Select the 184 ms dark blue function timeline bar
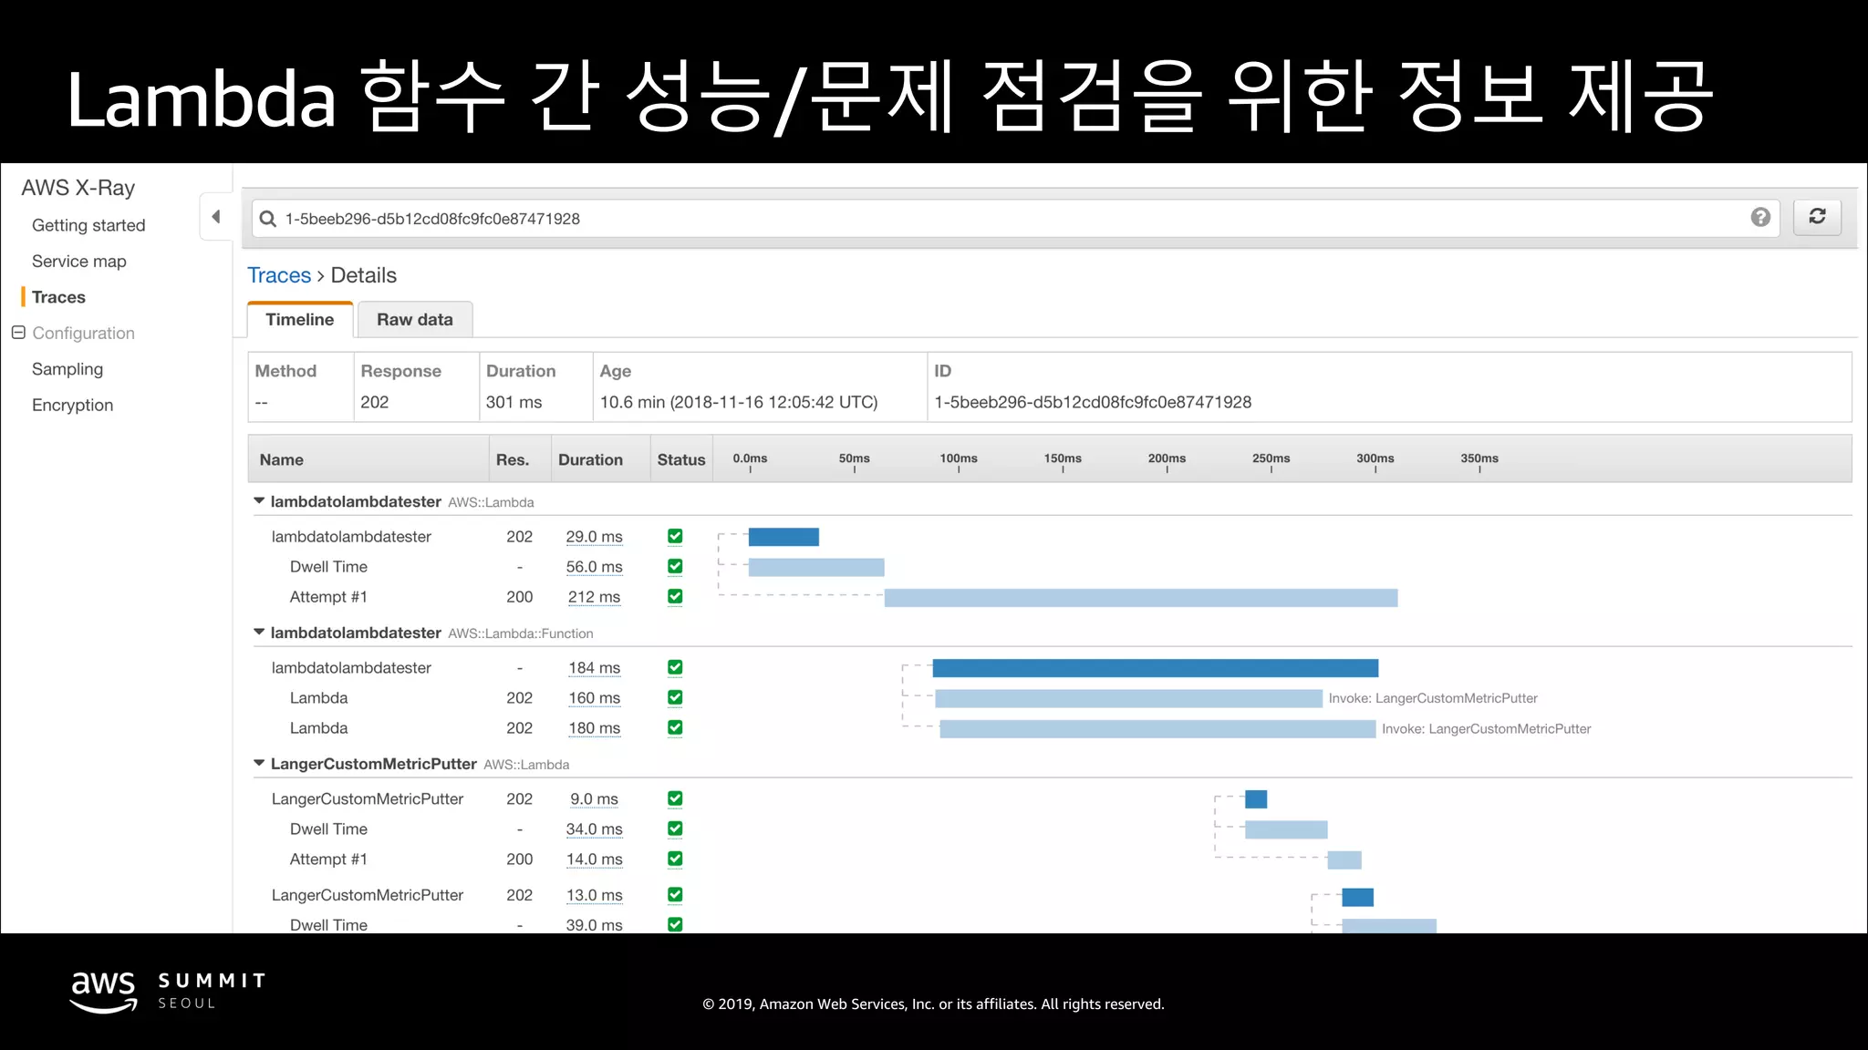1868x1050 pixels. click(x=1155, y=668)
